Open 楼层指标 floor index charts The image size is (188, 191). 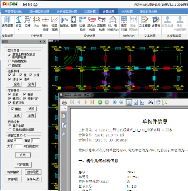55,24
